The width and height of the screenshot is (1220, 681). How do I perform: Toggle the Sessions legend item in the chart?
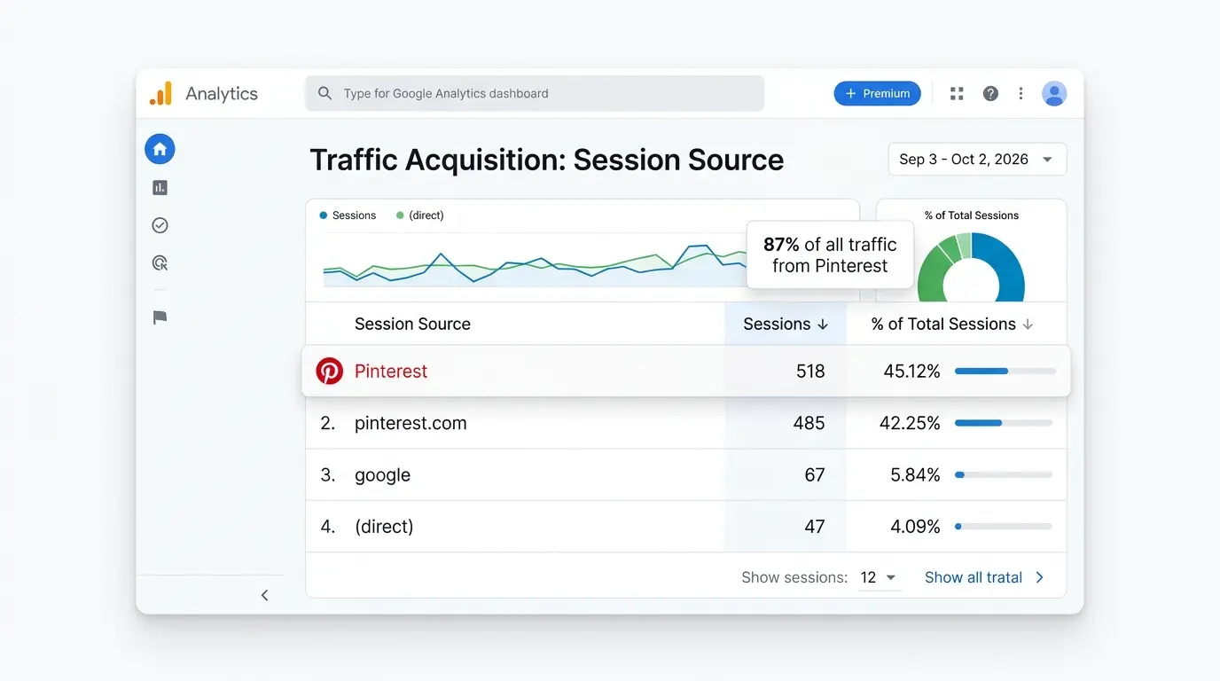coord(348,215)
